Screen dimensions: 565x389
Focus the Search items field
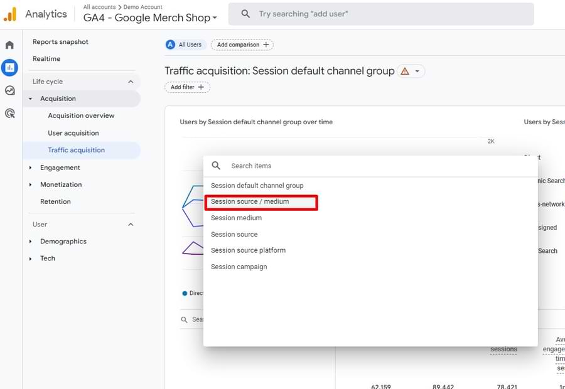(x=370, y=166)
